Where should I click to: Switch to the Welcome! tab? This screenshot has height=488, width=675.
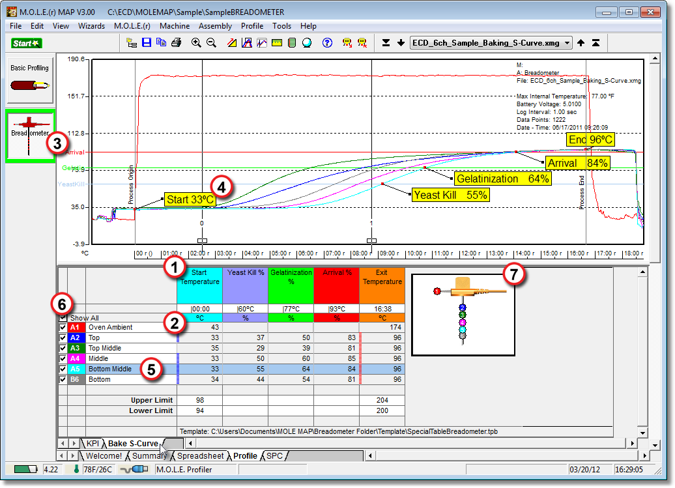pos(104,455)
